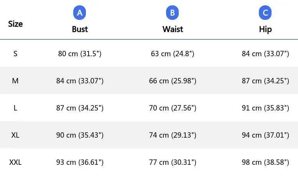The width and height of the screenshot is (298, 182).
Task: Select the L size row label
Action: click(15, 108)
